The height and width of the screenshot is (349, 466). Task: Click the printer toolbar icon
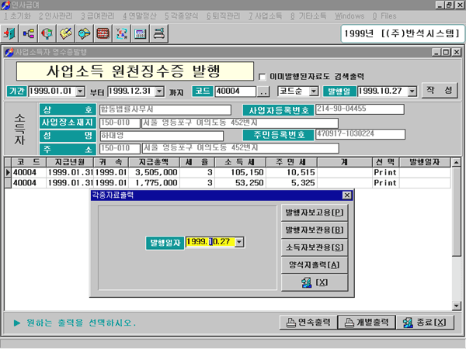tap(159, 34)
